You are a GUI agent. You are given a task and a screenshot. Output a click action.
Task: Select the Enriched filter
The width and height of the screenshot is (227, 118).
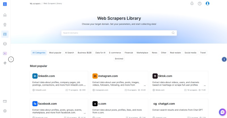click(x=119, y=59)
